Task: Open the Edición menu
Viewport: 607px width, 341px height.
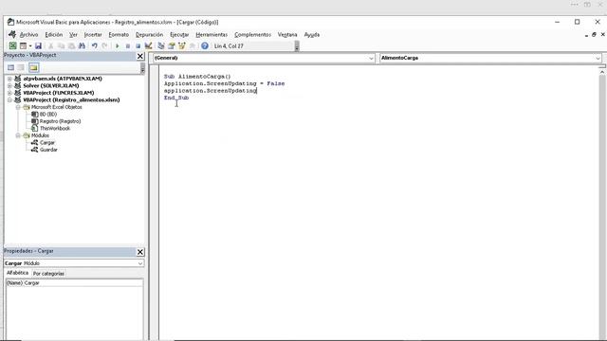Action: (54, 35)
